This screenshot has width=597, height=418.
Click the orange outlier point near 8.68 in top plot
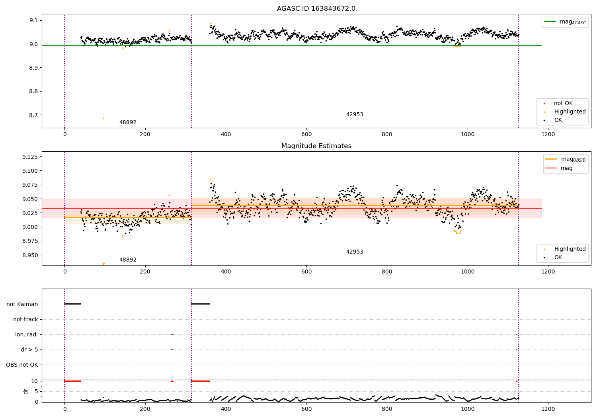(103, 118)
